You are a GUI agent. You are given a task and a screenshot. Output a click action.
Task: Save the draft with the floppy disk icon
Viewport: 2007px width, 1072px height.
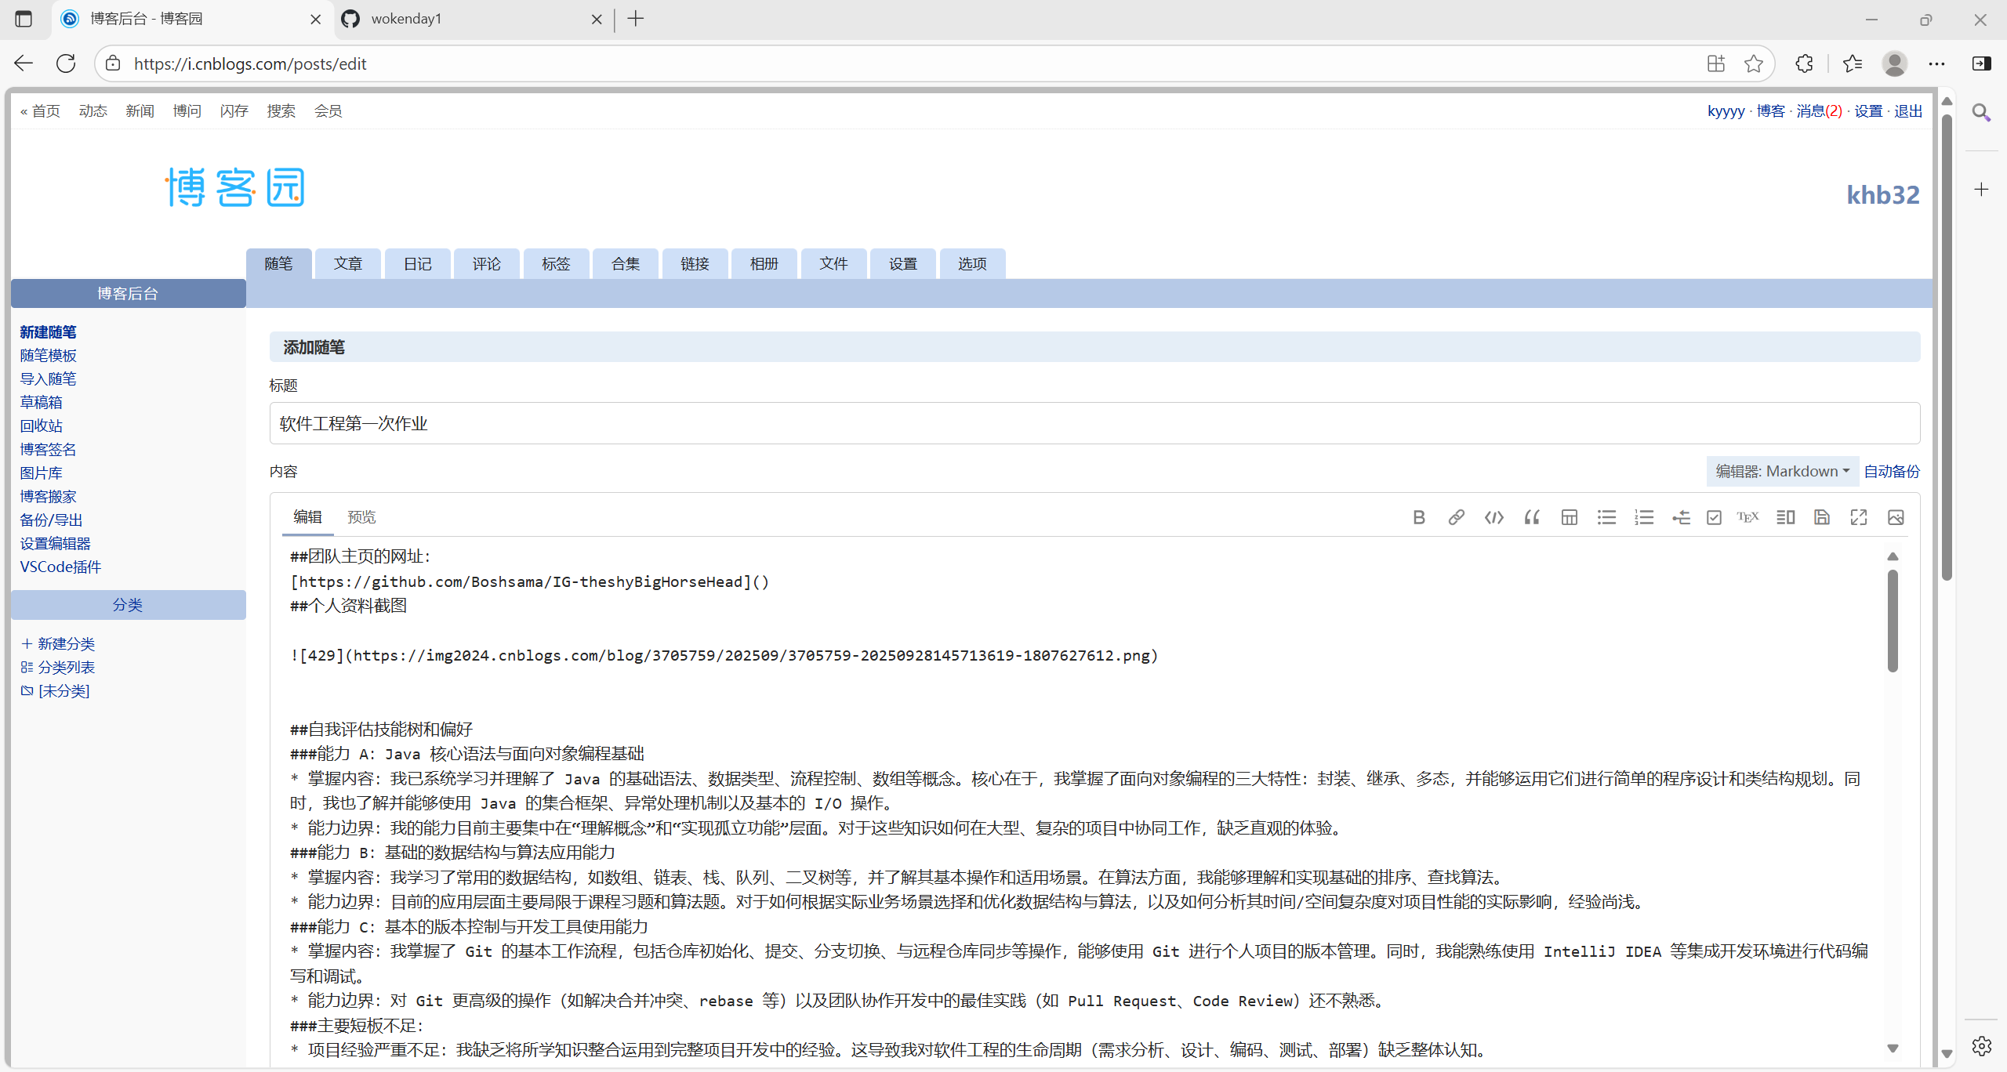1822,517
